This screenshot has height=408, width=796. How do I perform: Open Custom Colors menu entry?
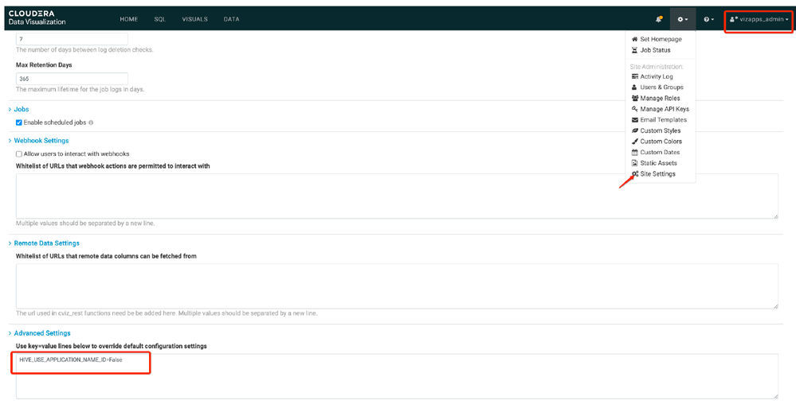661,142
